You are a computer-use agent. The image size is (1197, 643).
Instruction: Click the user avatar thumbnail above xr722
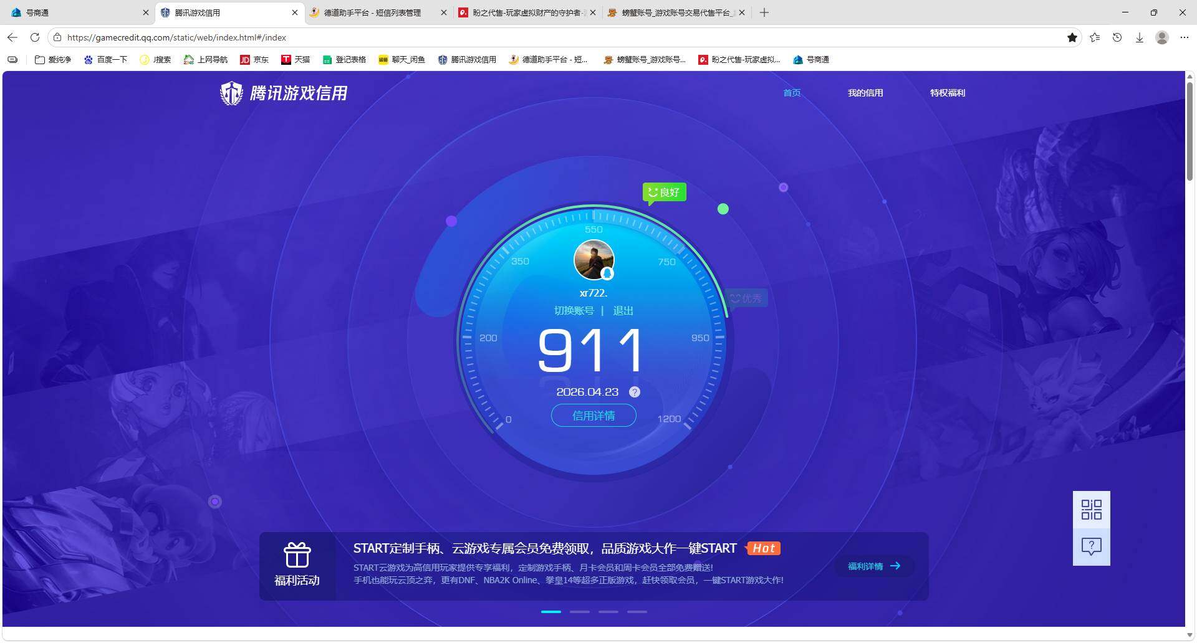coord(594,260)
